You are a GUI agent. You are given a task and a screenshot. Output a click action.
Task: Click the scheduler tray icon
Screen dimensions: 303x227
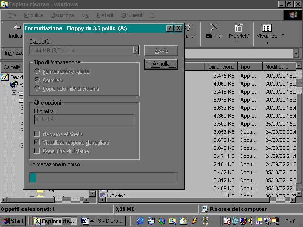[227, 221]
